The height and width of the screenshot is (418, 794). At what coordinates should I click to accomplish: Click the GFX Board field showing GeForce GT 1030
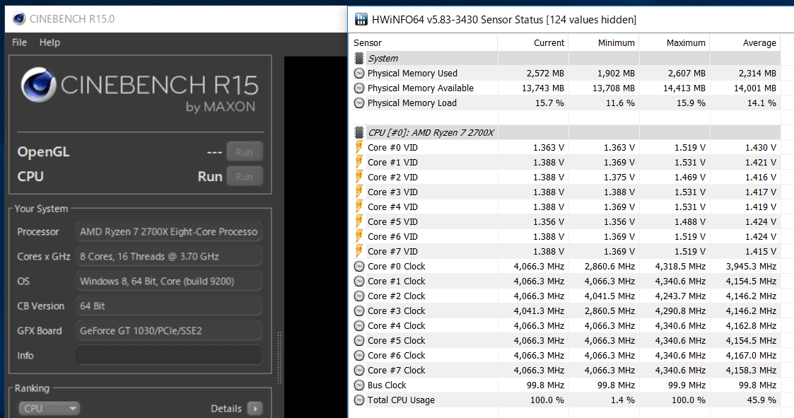tap(168, 331)
